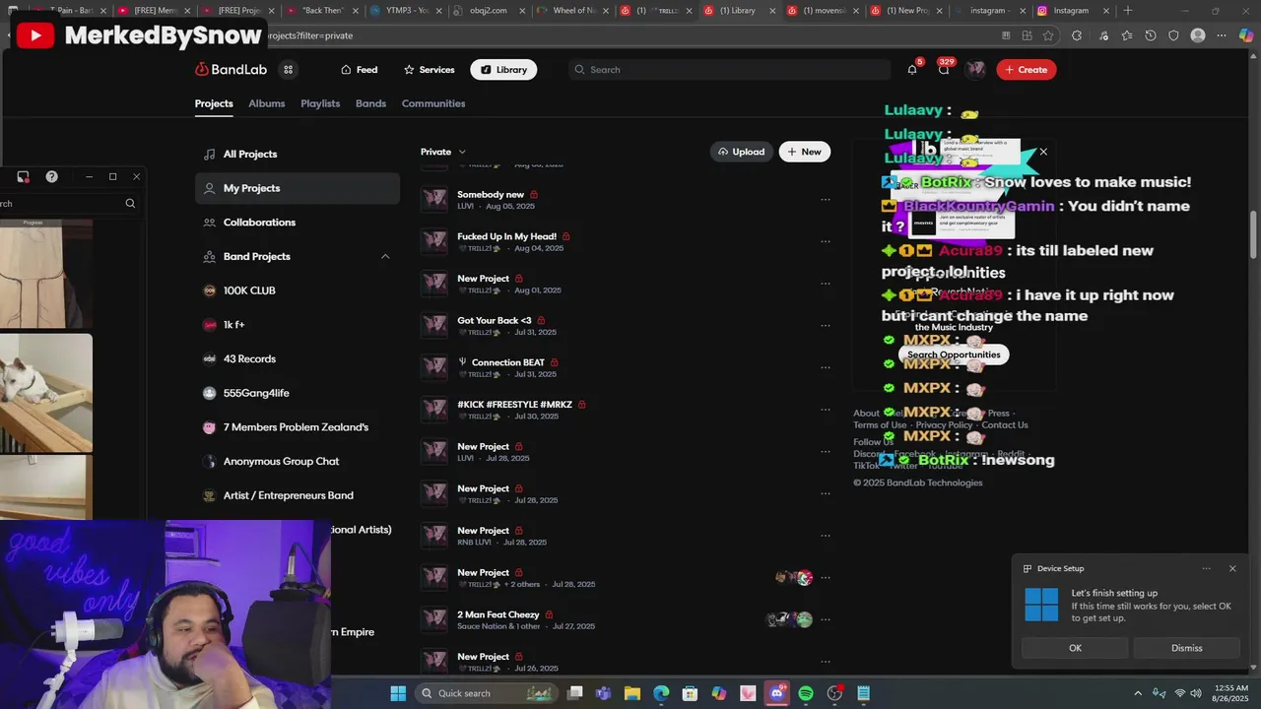Open options menu for 2 Man Feat Cheezy
1261x709 pixels.
click(x=826, y=620)
